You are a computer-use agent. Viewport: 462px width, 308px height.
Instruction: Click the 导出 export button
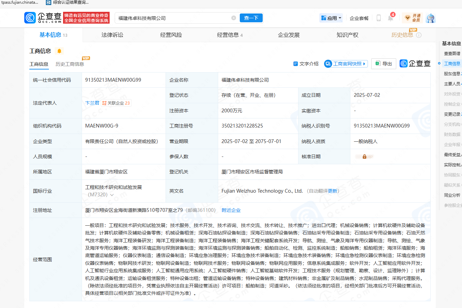click(x=384, y=64)
